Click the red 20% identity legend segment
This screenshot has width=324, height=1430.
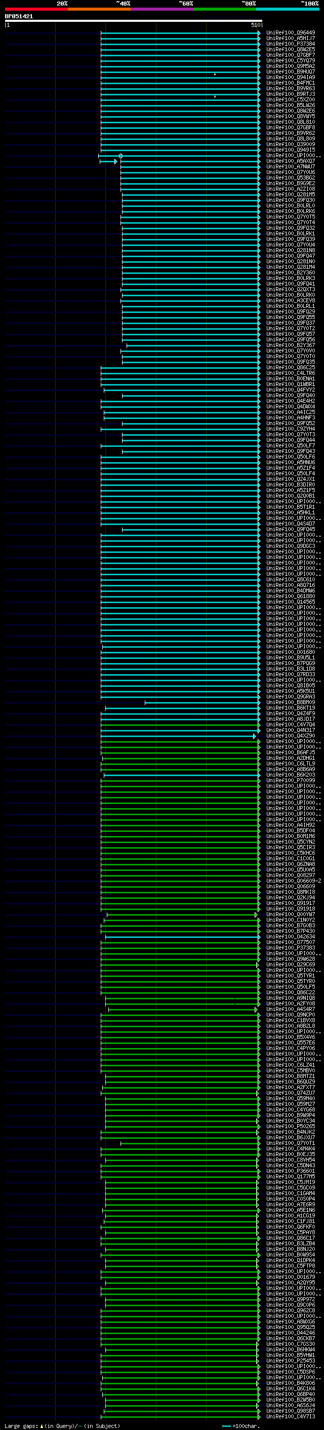point(36,9)
